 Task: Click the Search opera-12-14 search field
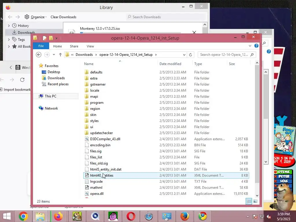click(x=227, y=55)
